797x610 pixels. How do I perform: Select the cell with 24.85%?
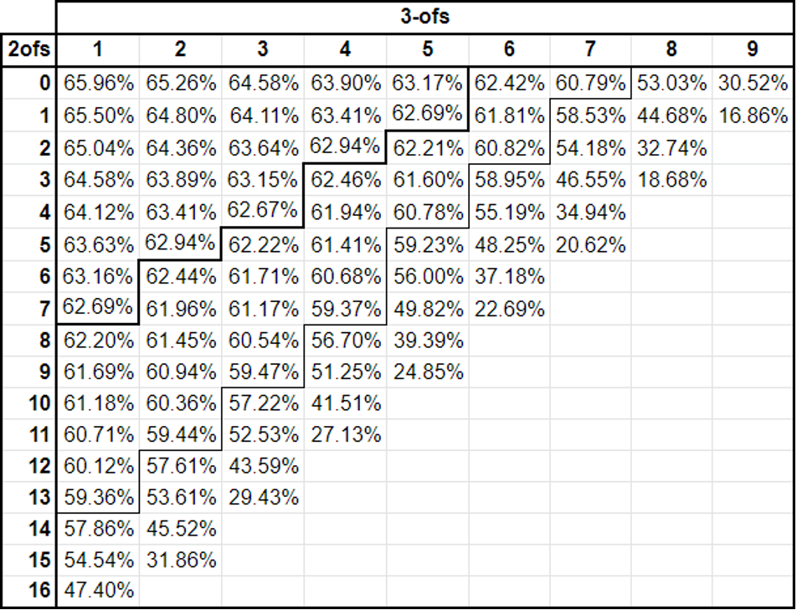427,372
